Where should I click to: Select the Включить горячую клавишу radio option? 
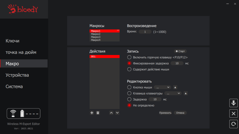[129, 57]
